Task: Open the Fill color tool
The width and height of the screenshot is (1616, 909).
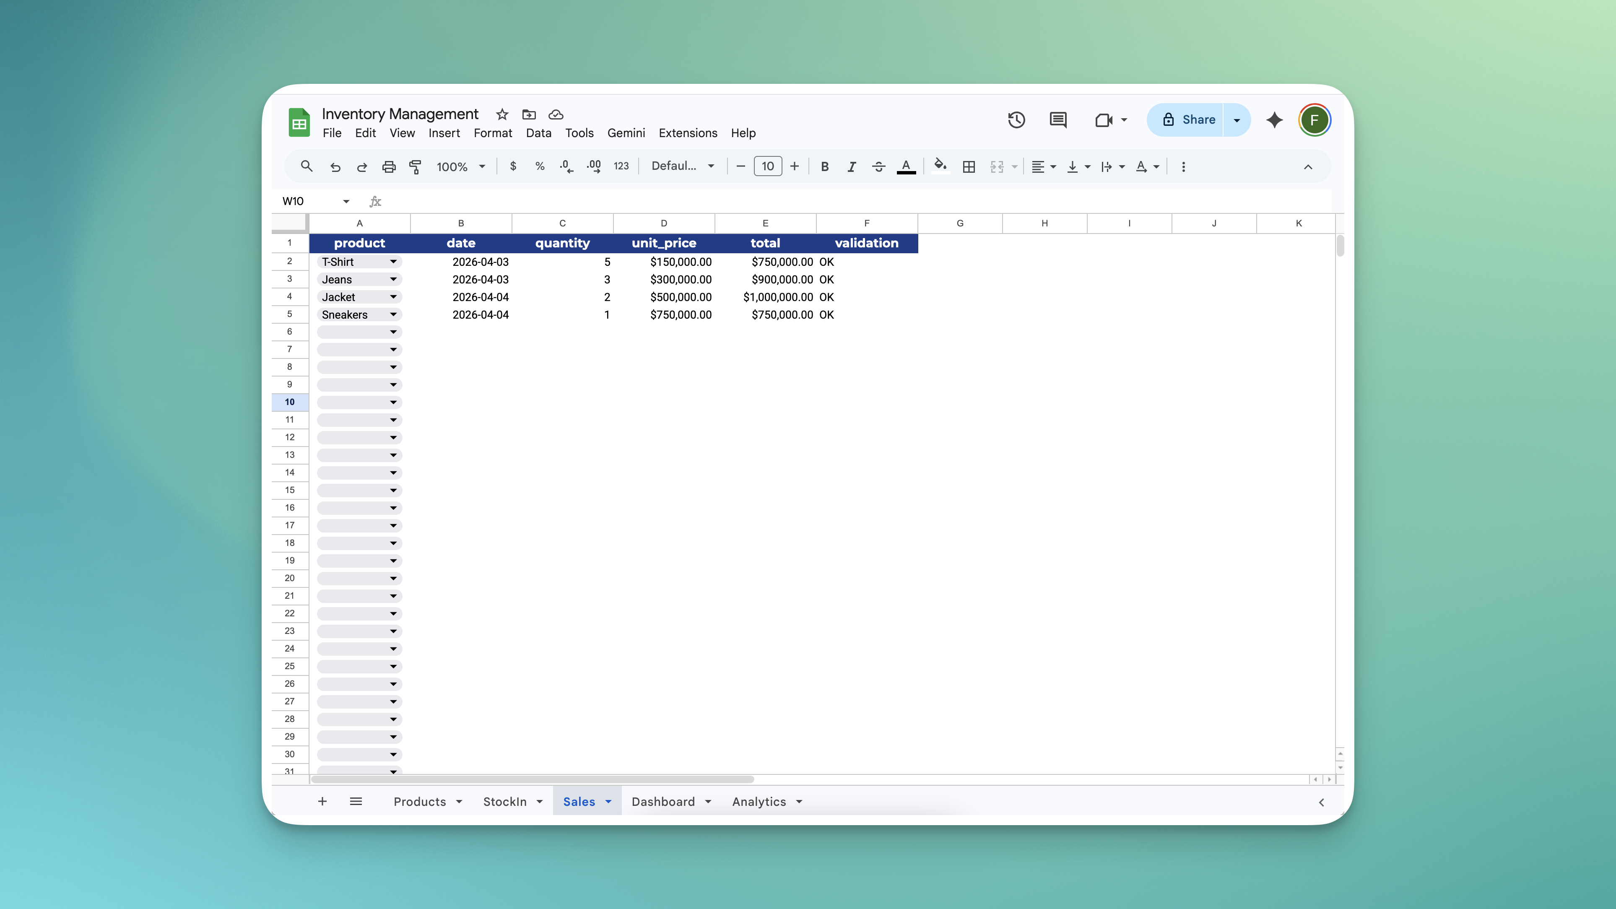Action: pos(940,166)
